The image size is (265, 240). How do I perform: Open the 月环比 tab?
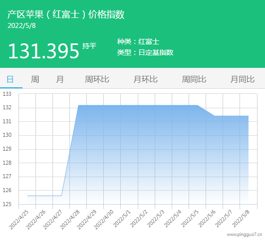145,79
